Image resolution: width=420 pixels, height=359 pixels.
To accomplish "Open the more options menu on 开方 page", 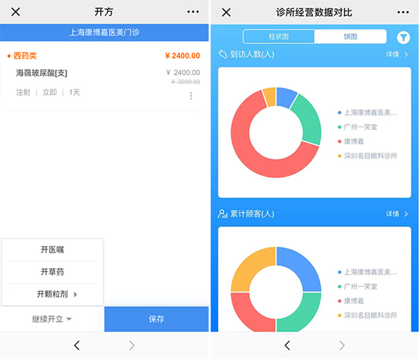I will 193,12.
